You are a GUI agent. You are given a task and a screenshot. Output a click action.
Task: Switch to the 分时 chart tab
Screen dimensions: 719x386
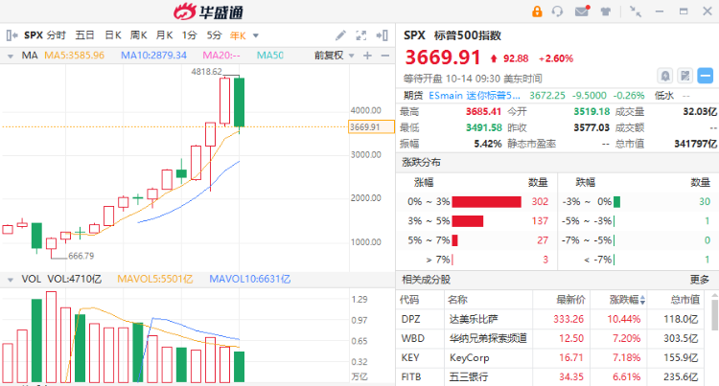[x=57, y=34]
